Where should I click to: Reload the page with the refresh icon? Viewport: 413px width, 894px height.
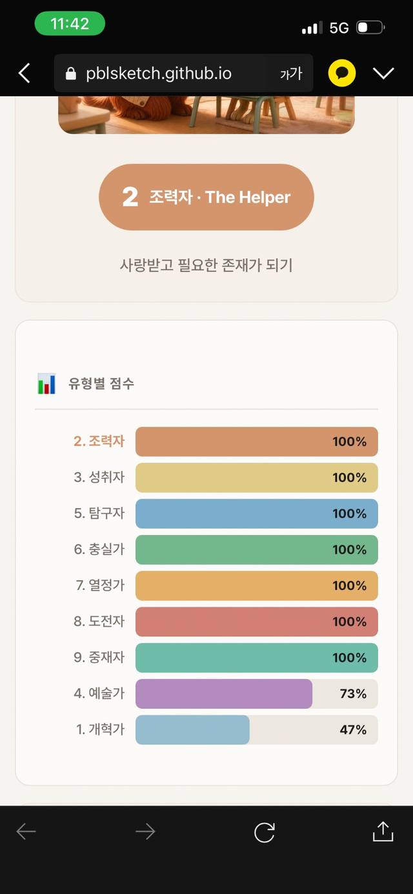click(x=264, y=832)
